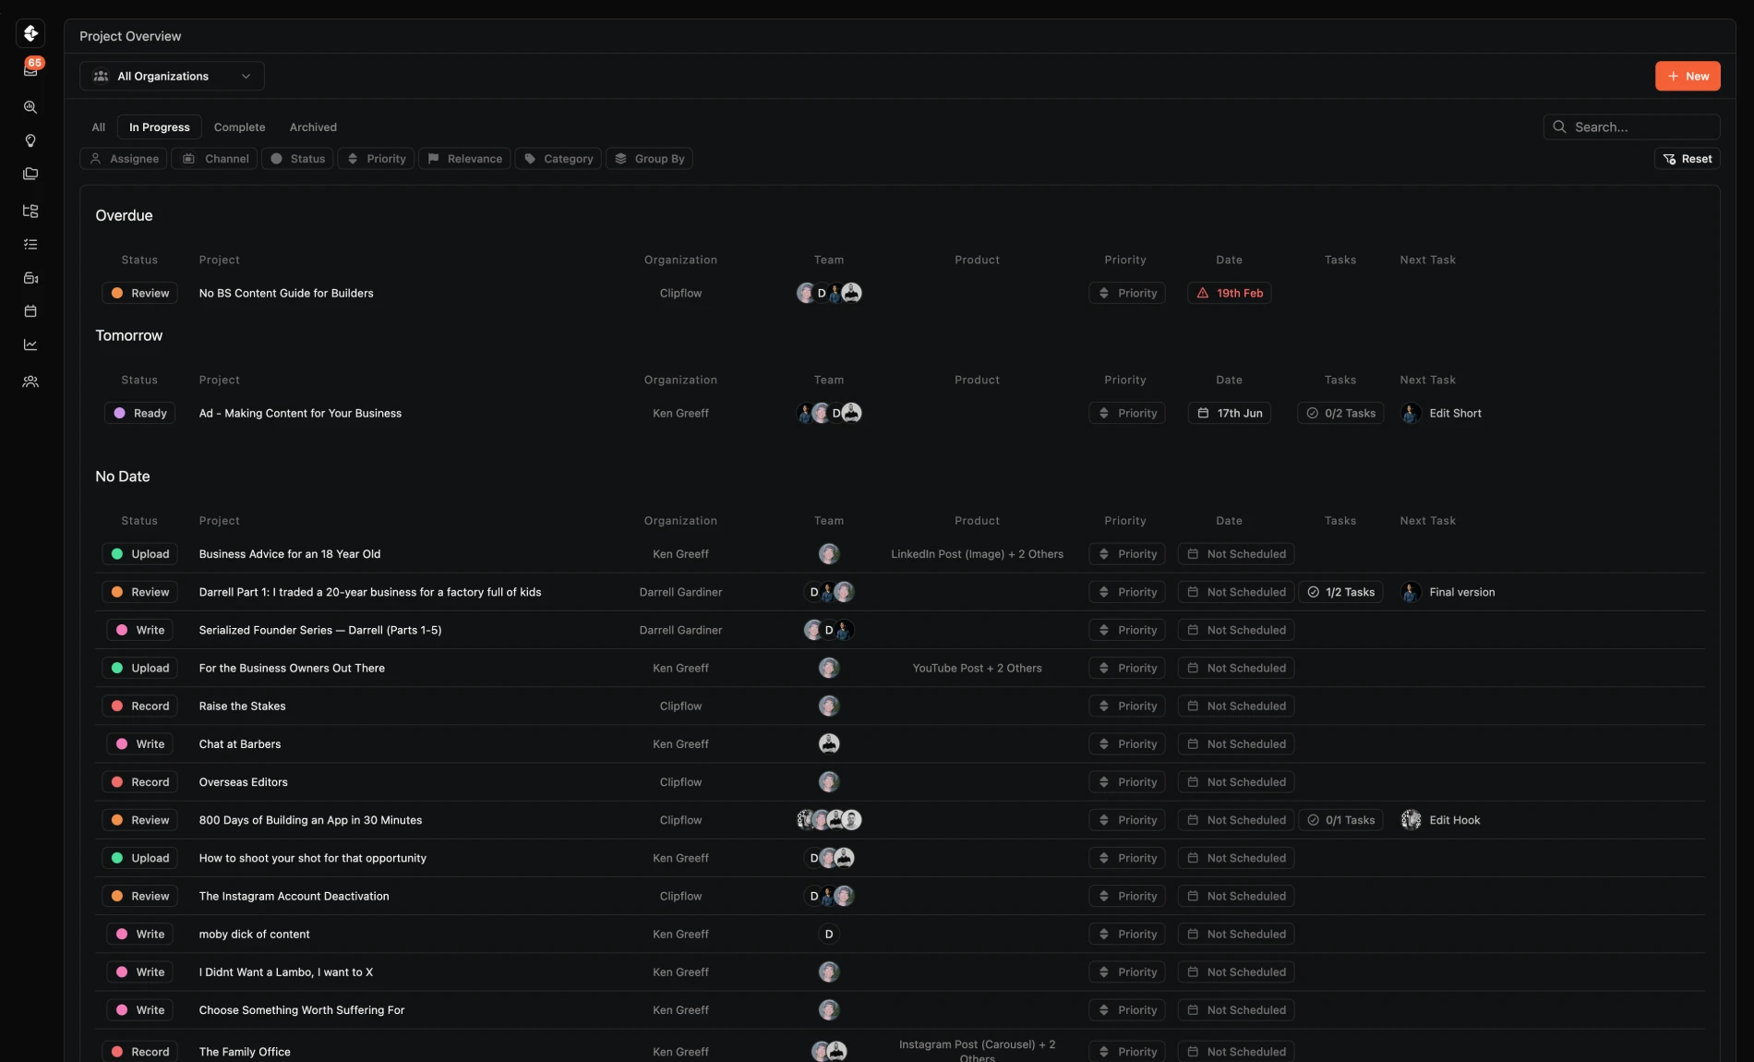
Task: Click the search magnifier icon
Action: pos(1559,127)
